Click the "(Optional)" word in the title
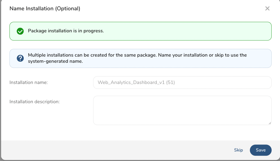Viewport: 280px width, 161px height. [67, 9]
